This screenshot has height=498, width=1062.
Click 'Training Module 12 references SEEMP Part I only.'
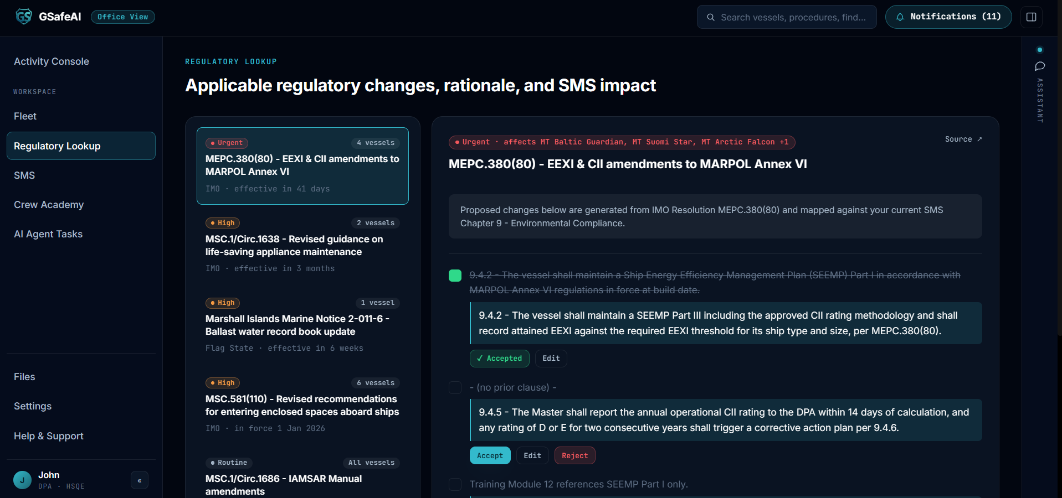point(579,484)
